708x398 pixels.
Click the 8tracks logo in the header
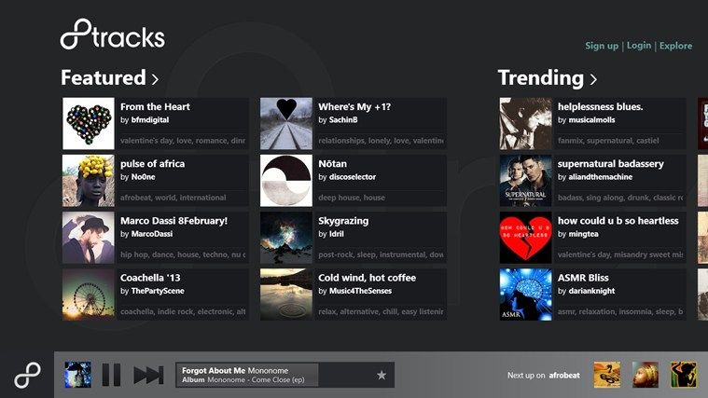(113, 34)
